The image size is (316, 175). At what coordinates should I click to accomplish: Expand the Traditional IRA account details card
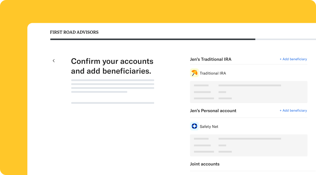click(x=249, y=92)
